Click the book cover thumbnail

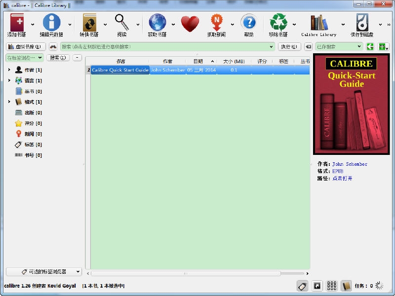[x=352, y=104]
